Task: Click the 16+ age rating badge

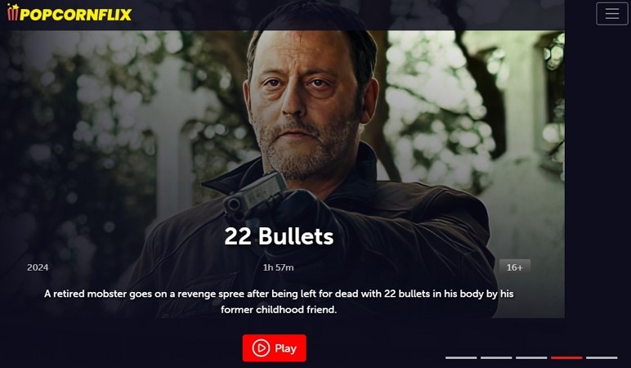Action: click(x=515, y=267)
